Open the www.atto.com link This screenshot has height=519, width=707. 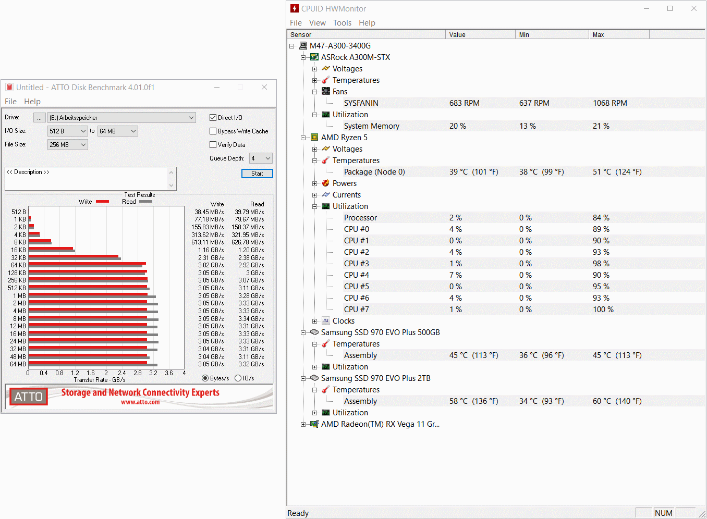(140, 402)
